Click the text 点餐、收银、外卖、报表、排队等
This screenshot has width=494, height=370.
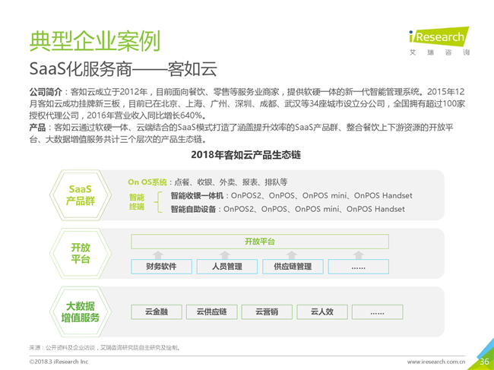[231, 182]
